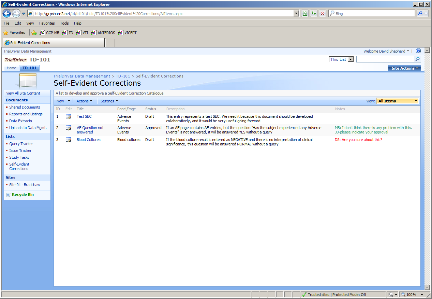This screenshot has height=299, width=432.
Task: Click the browser Refresh button
Action: coord(313,14)
